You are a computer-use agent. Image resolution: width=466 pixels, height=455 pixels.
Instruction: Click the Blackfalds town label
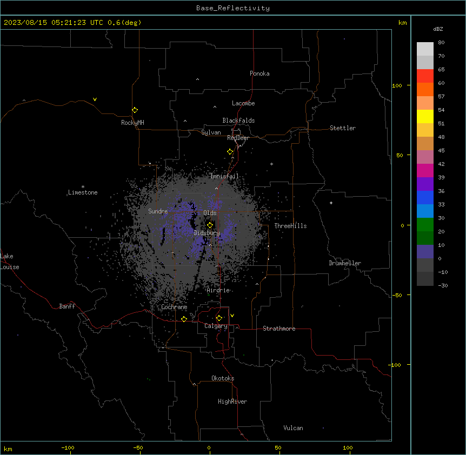point(238,121)
